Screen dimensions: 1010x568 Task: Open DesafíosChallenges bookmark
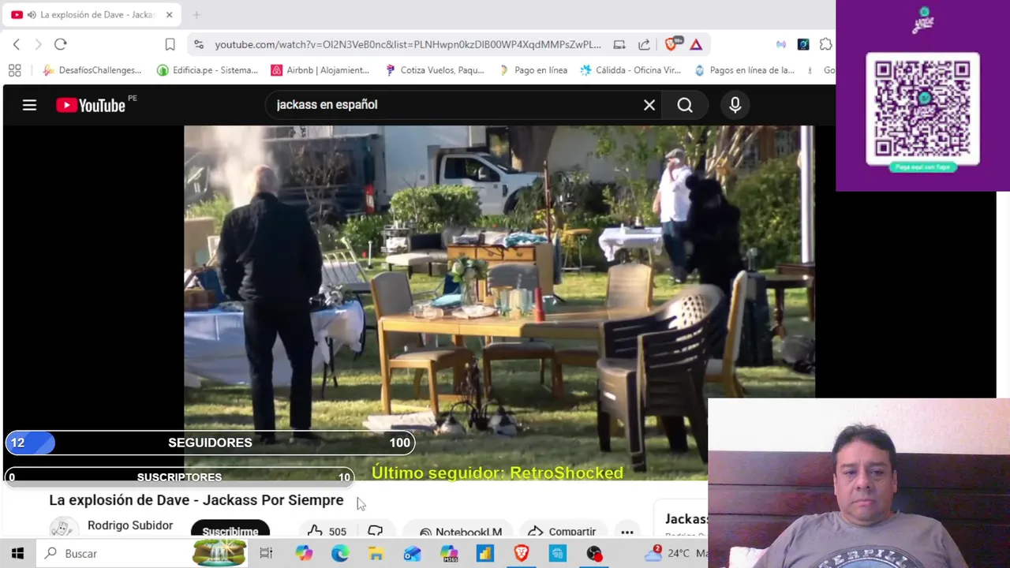(92, 70)
